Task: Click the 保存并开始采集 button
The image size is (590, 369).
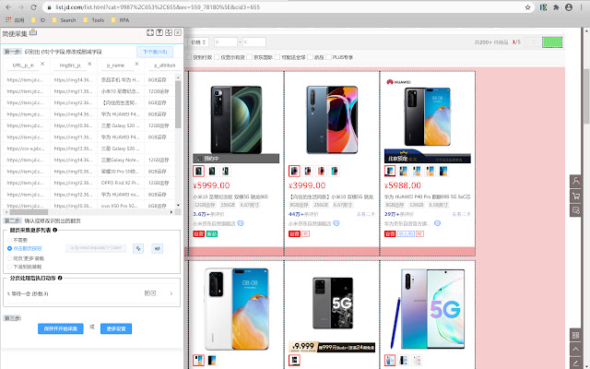Action: (x=60, y=328)
